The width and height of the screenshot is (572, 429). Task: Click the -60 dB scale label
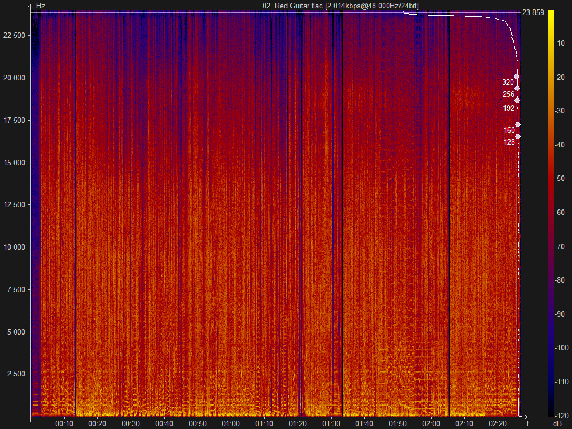pyautogui.click(x=560, y=213)
